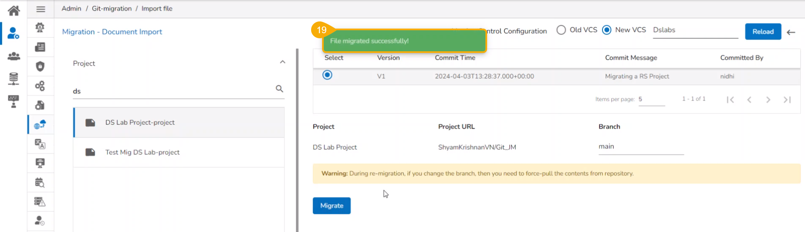Open the gear badge admin icon

(40, 28)
